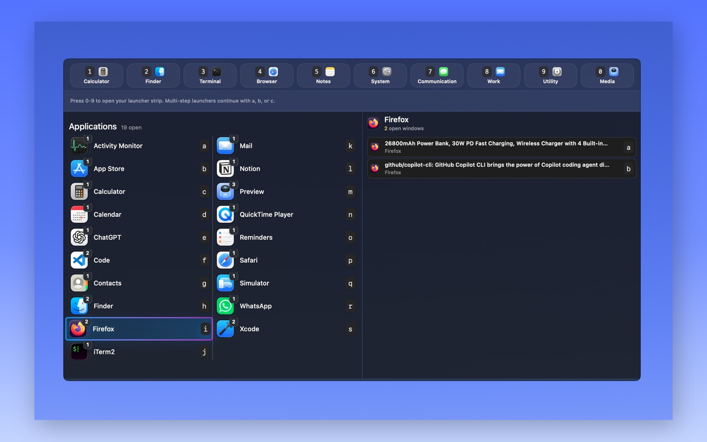Click the 'Calendar' label
This screenshot has height=442, width=707.
[108, 215]
